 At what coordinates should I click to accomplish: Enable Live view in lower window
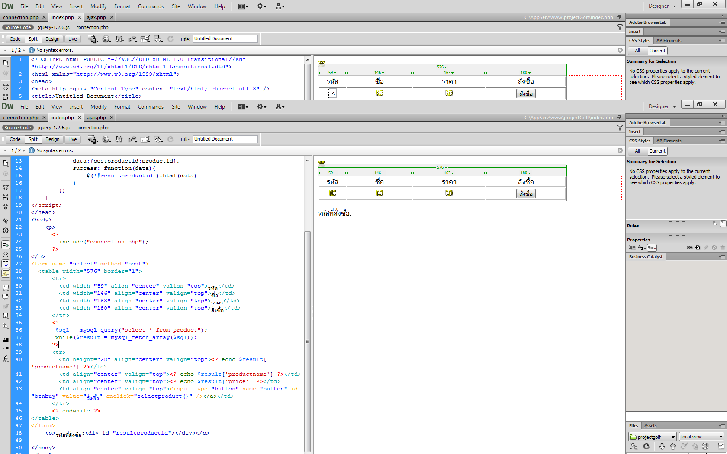point(73,139)
